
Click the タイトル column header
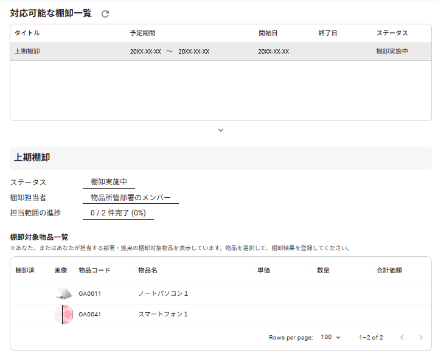[27, 33]
